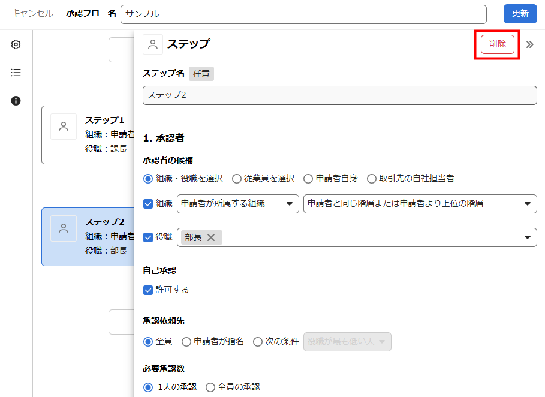This screenshot has width=545, height=397.
Task: Expand the 申請者と同じ階層 hierarchy dropdown
Action: tap(420, 204)
